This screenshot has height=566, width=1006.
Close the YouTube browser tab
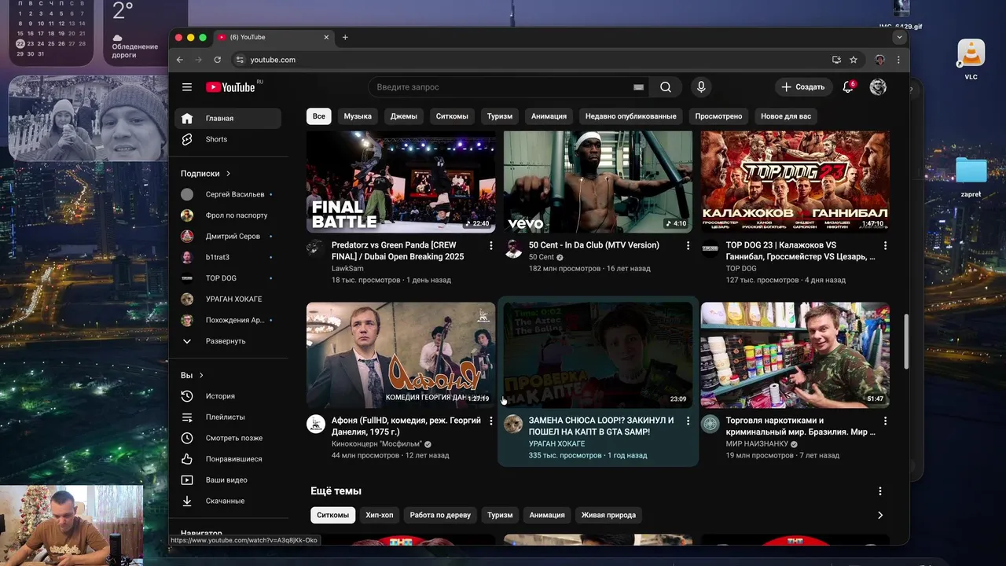[x=326, y=37]
